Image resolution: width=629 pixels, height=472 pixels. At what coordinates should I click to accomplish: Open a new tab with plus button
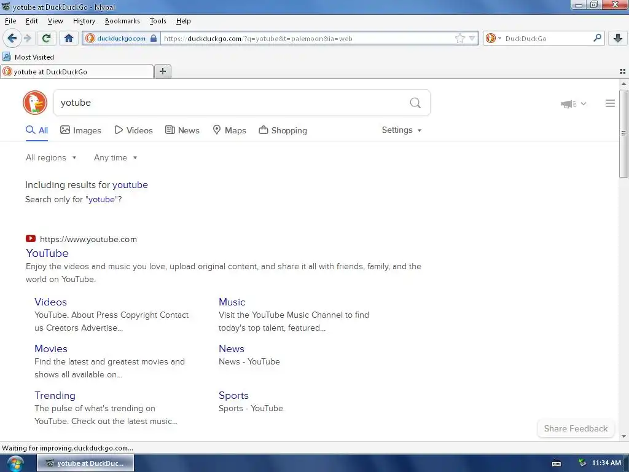[162, 71]
